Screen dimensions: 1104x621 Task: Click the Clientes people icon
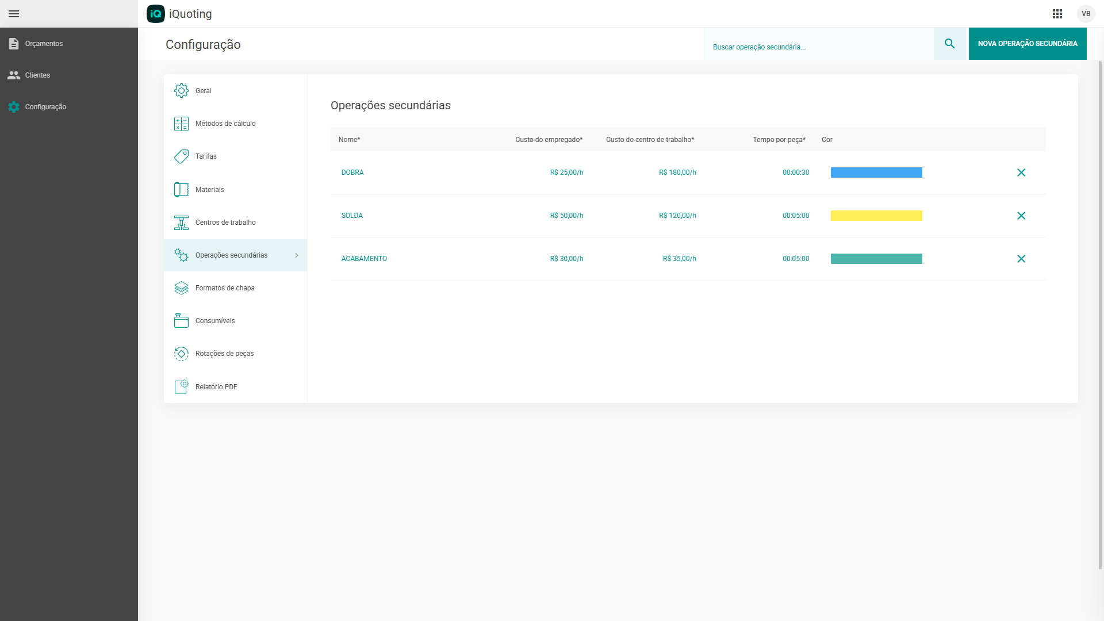14,75
